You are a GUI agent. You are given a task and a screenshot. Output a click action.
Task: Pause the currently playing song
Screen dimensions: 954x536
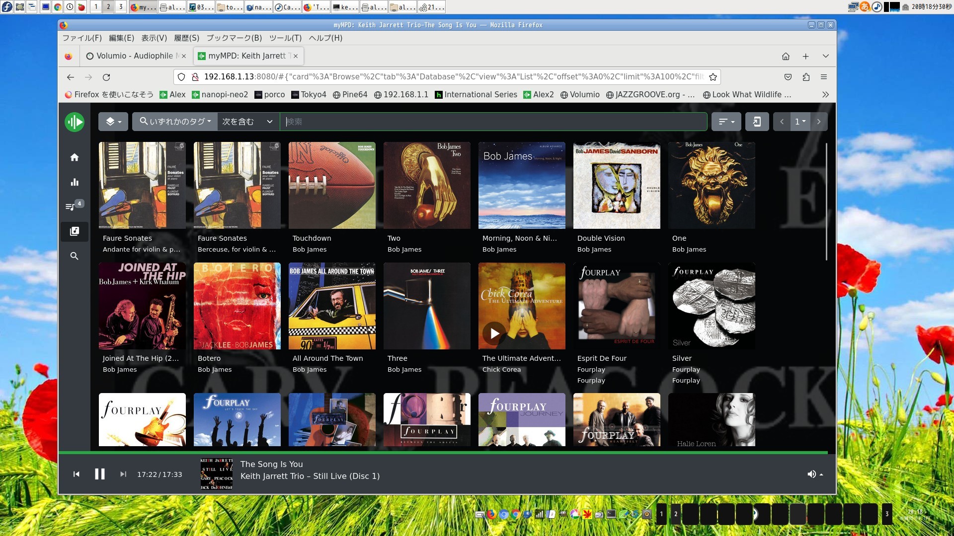pyautogui.click(x=99, y=474)
